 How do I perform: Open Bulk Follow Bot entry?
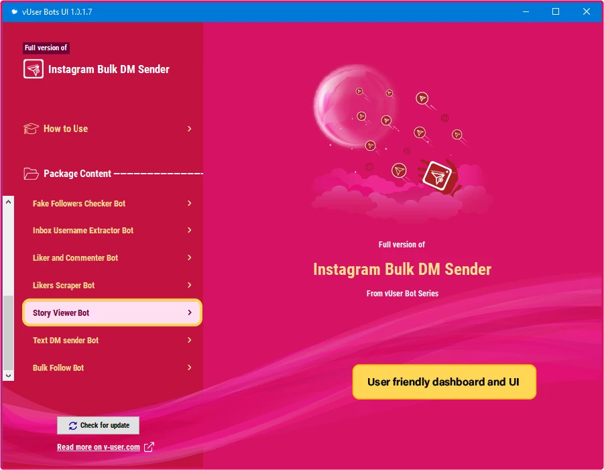coord(112,368)
